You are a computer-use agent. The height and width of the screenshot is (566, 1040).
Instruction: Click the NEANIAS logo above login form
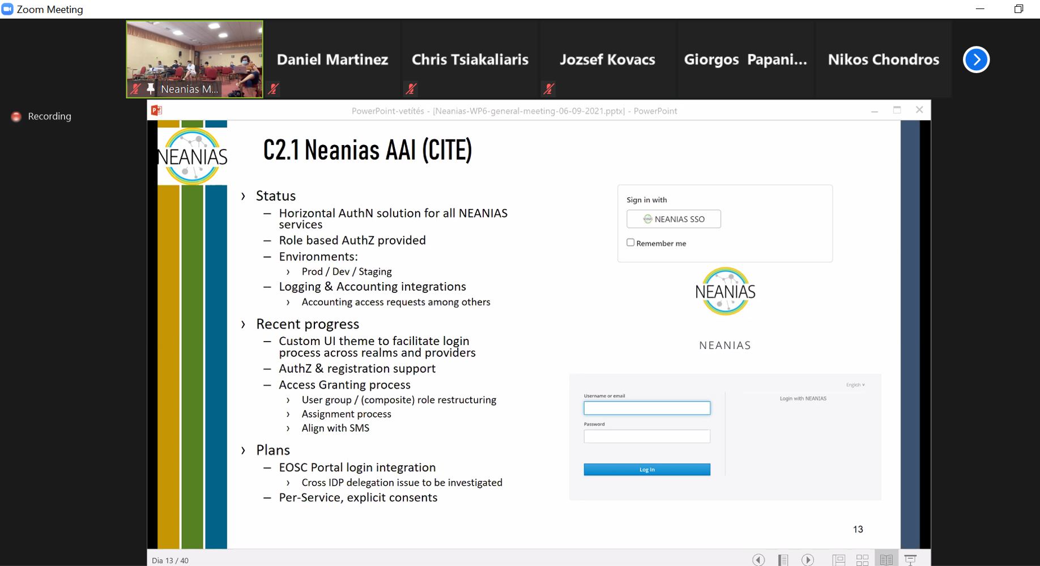(x=725, y=291)
